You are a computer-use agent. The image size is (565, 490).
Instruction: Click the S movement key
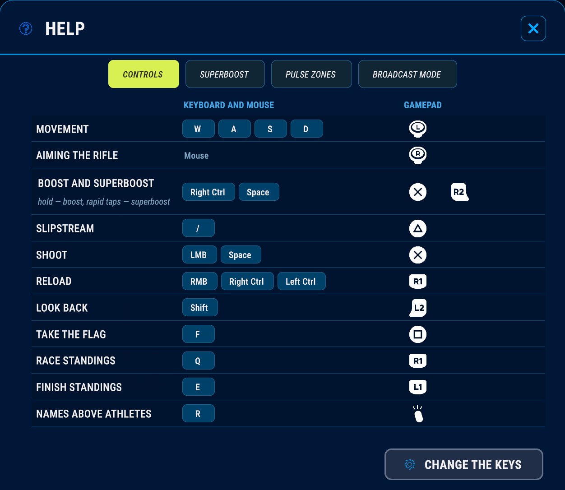coord(271,129)
